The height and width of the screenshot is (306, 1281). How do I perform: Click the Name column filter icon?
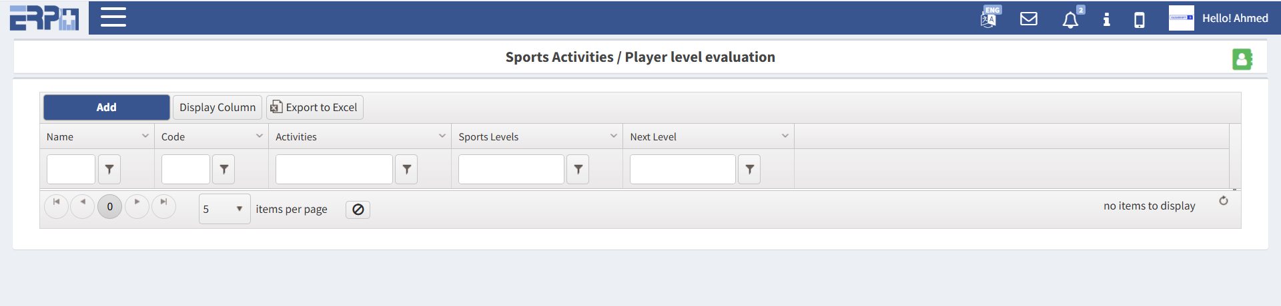point(109,170)
